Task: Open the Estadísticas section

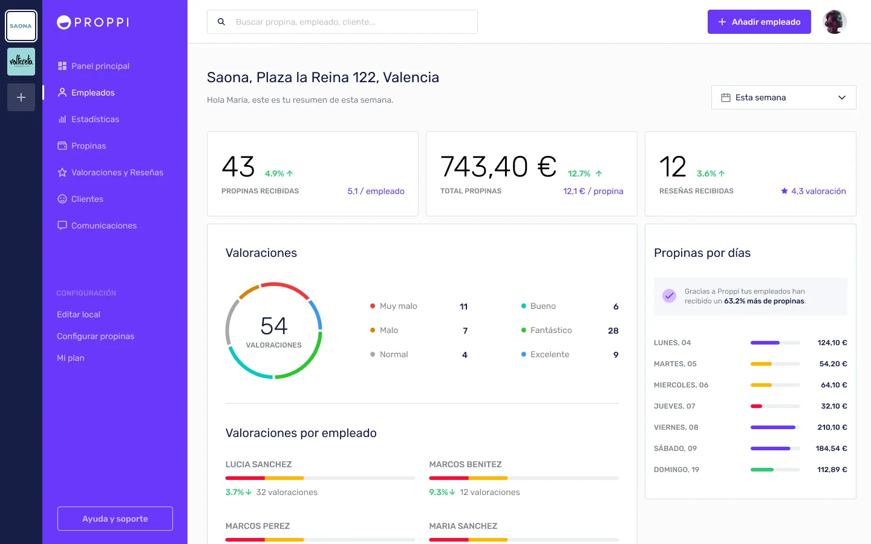Action: pos(96,119)
